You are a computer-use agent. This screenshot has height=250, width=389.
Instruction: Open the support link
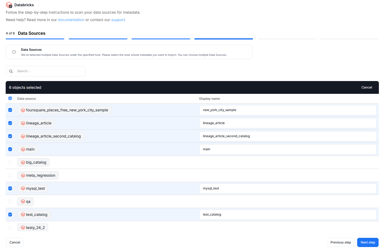click(x=118, y=20)
